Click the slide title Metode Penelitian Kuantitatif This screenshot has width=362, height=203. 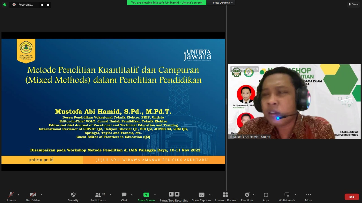113,75
